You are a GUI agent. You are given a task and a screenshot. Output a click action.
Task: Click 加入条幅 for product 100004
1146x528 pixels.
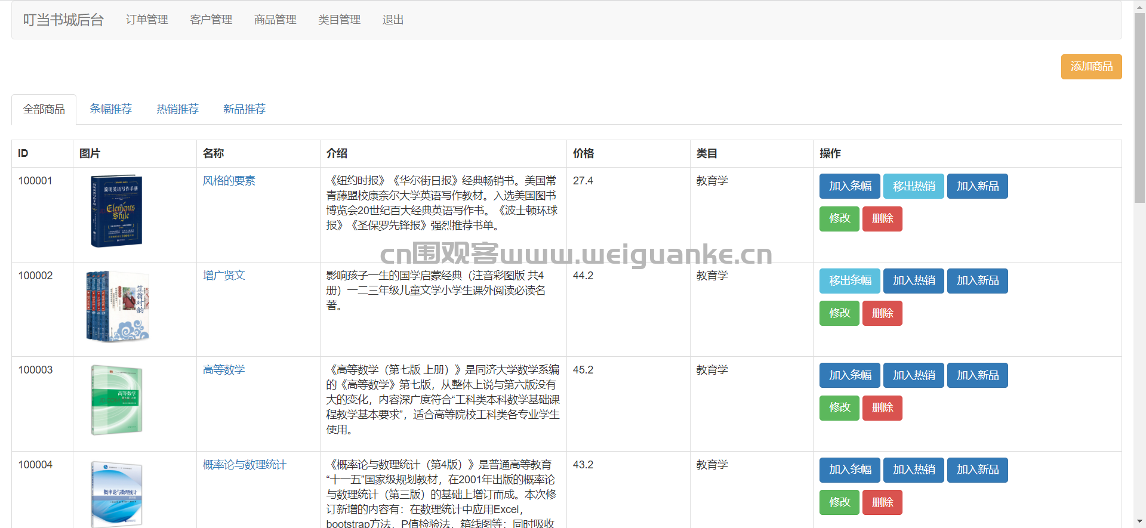coord(850,470)
